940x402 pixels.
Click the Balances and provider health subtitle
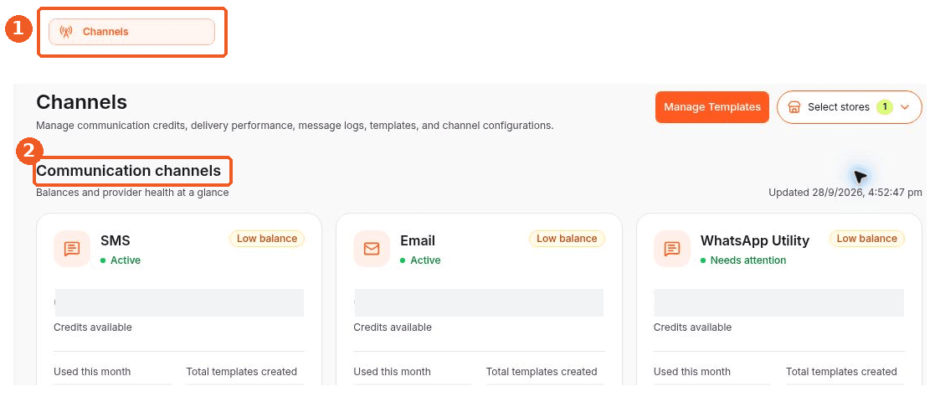pos(132,193)
